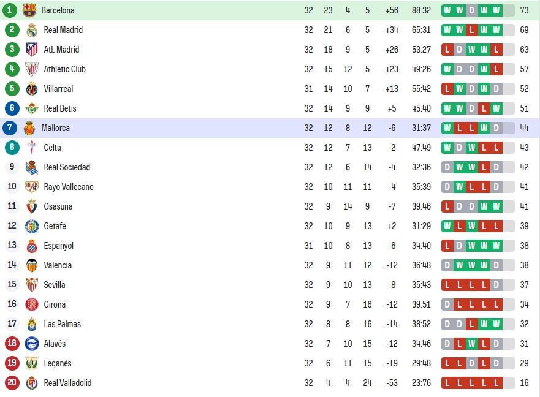Image resolution: width=540 pixels, height=397 pixels.
Task: Click the Atl. Madrid club crest
Action: 32,50
